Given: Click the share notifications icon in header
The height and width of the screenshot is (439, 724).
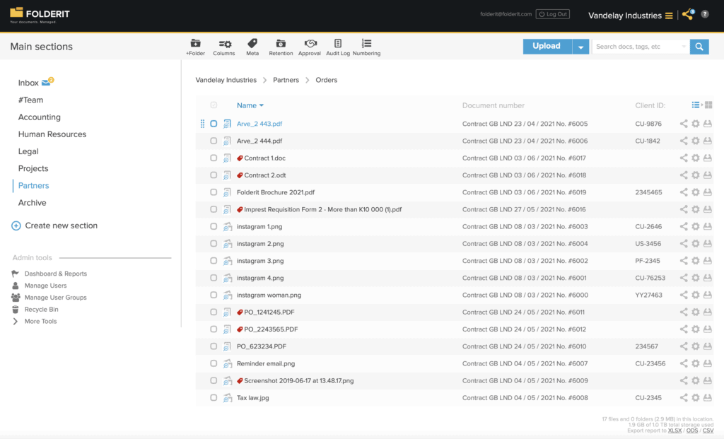Looking at the screenshot, I should [688, 14].
